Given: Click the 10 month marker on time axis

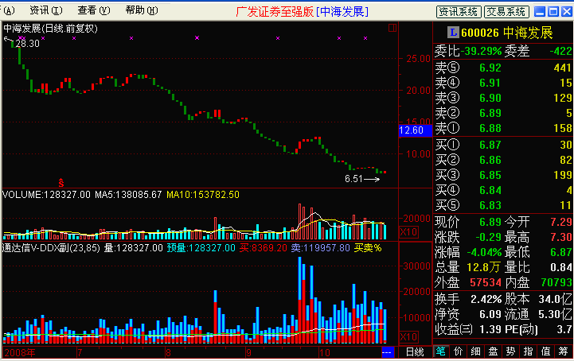Looking at the screenshot, I should pos(324,352).
